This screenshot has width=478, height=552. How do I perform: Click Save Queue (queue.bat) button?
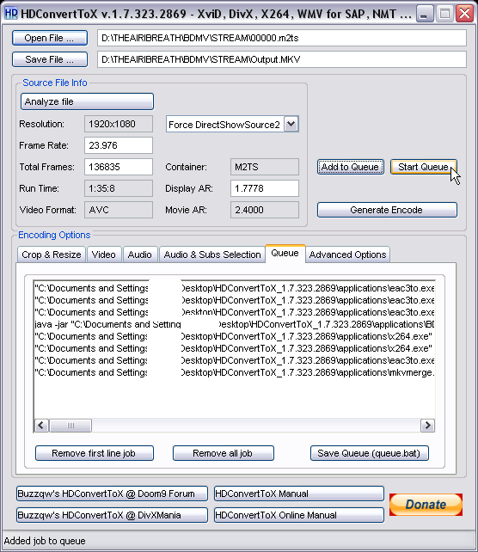[x=369, y=453]
